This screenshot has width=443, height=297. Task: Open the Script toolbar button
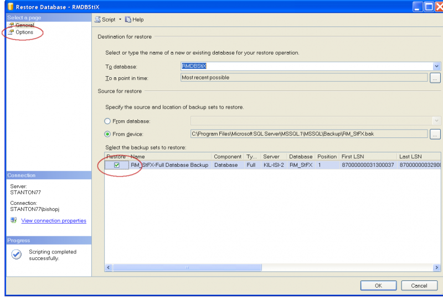click(x=105, y=19)
